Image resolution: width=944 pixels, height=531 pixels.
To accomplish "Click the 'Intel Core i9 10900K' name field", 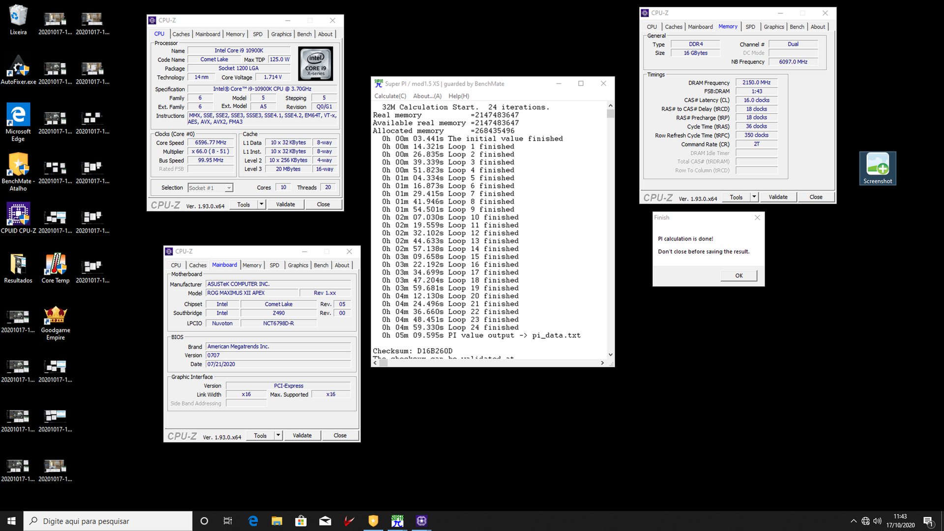I will pos(239,51).
